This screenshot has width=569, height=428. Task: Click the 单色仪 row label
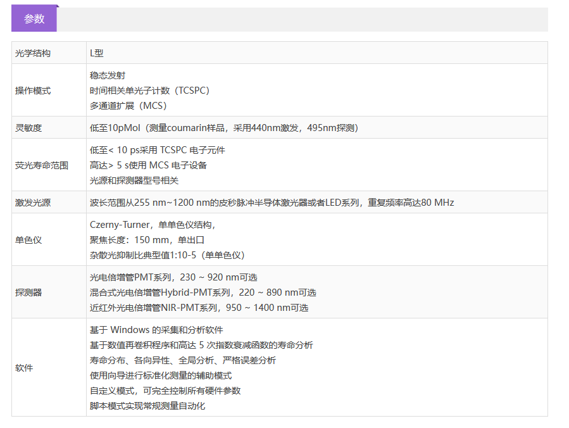[28, 240]
